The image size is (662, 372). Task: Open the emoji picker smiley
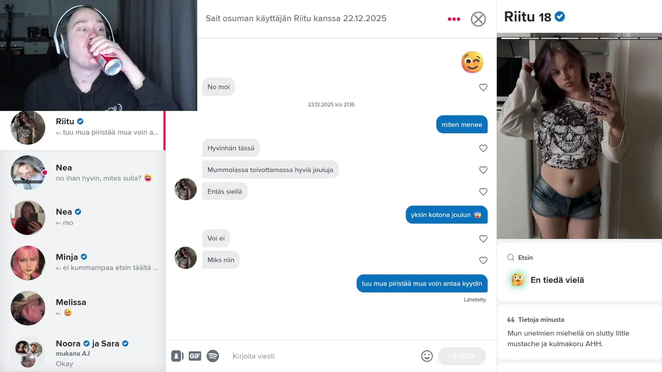tap(427, 356)
